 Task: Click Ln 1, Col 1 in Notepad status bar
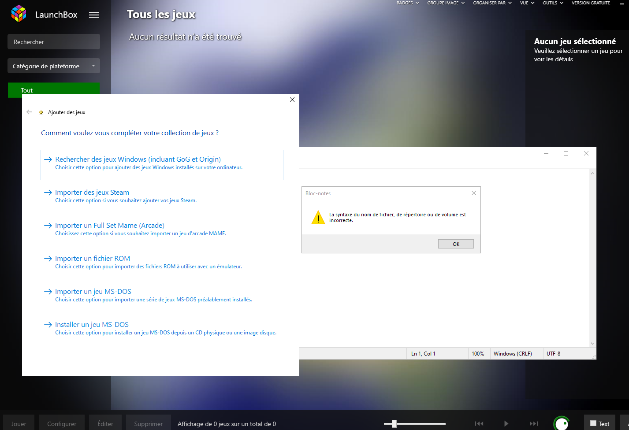point(423,354)
